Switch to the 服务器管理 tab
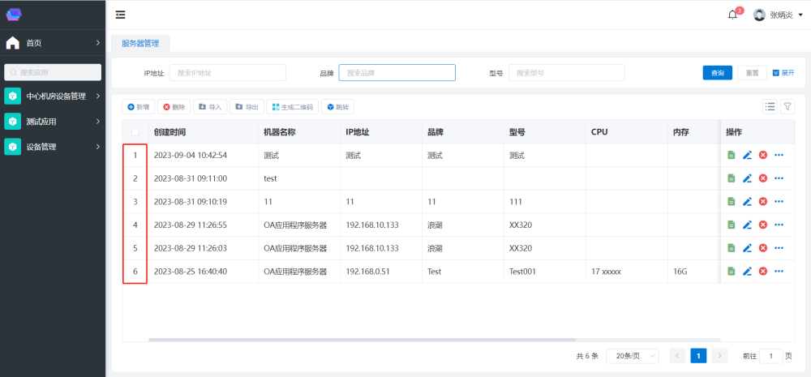The image size is (811, 377). [140, 43]
